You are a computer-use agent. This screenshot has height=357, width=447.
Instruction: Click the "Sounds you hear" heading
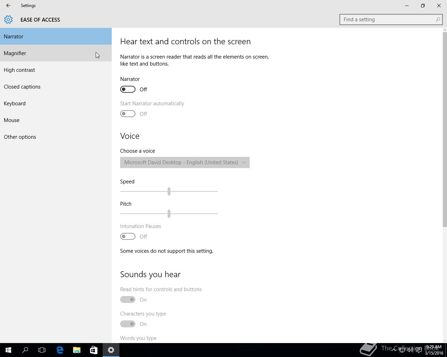click(151, 274)
